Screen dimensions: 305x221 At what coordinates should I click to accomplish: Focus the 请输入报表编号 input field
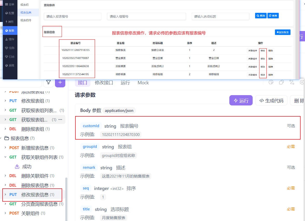click(x=73, y=17)
